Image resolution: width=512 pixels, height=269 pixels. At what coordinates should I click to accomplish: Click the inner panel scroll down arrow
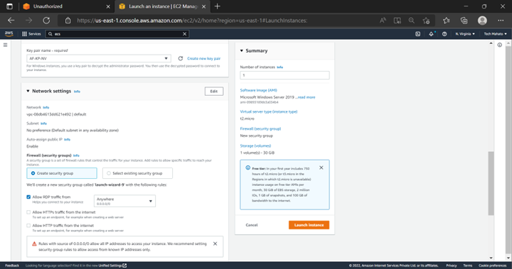tap(491, 258)
